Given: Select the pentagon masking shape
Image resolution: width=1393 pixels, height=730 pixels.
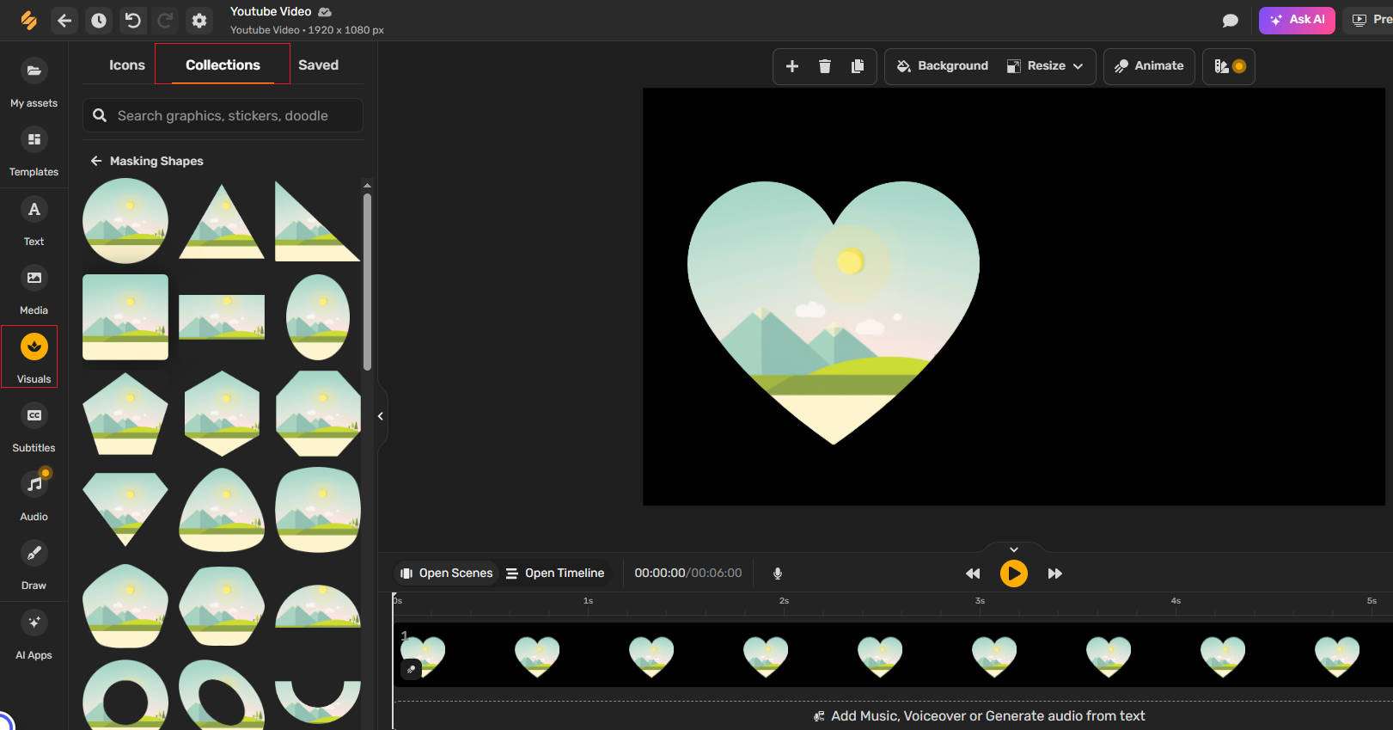Looking at the screenshot, I should click(125, 414).
